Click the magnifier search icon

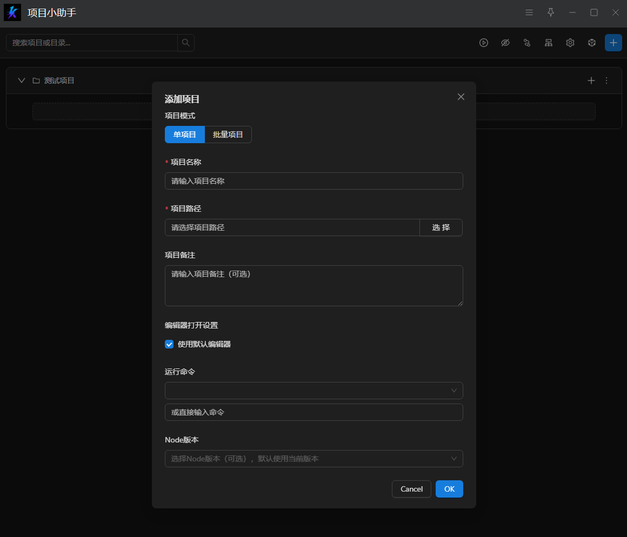coord(185,43)
